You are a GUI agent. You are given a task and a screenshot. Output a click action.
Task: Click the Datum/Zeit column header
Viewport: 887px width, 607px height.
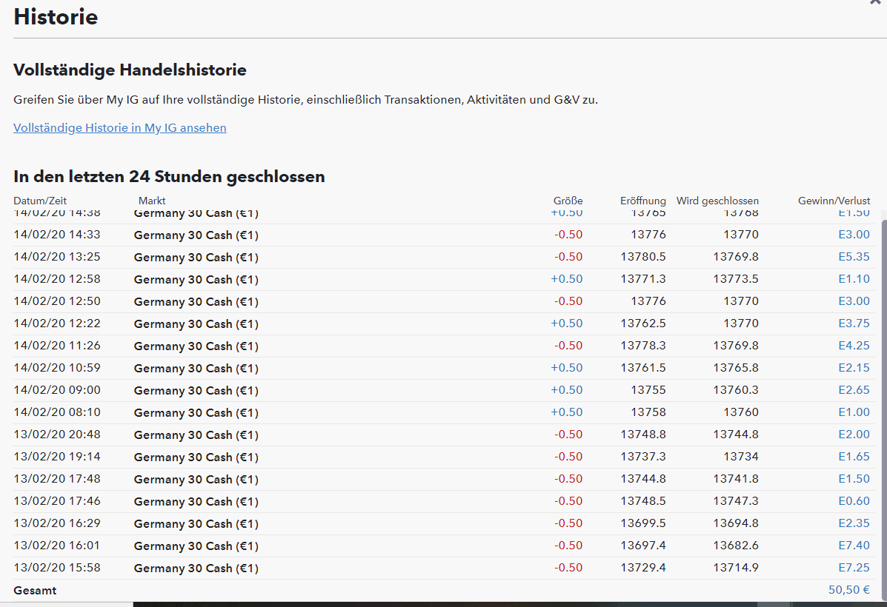(x=39, y=201)
